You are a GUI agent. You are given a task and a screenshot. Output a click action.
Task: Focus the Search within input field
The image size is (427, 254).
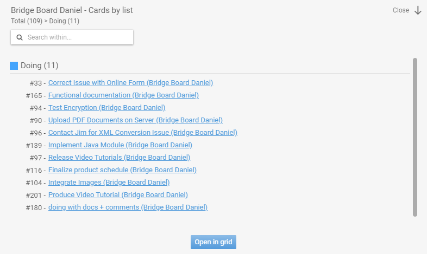pos(72,37)
